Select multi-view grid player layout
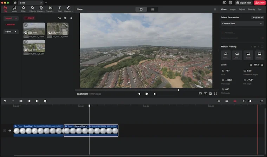 tap(152, 10)
